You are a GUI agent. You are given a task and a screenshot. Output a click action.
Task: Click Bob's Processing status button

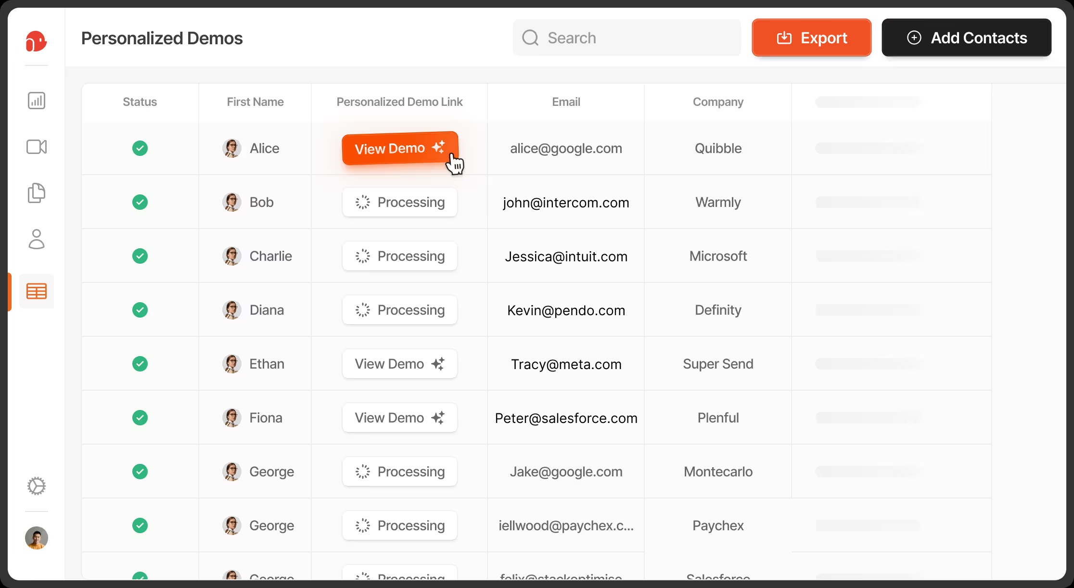(399, 202)
